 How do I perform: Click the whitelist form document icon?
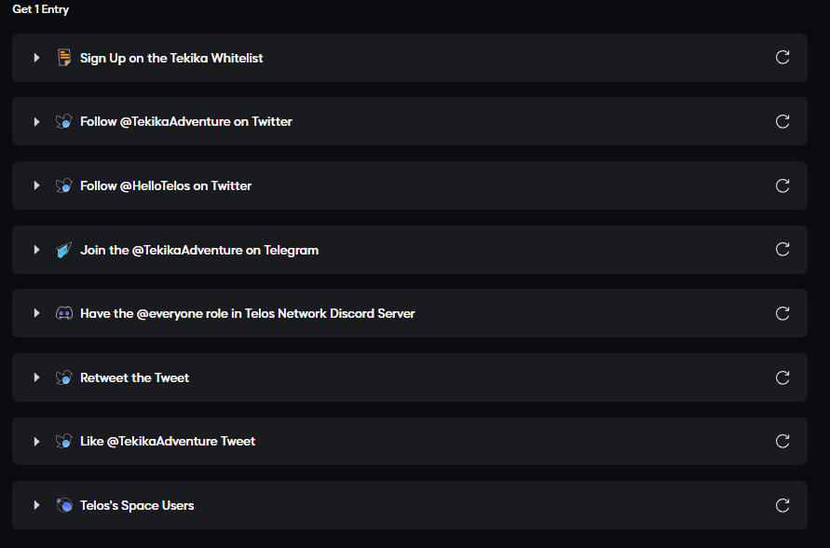coord(64,58)
